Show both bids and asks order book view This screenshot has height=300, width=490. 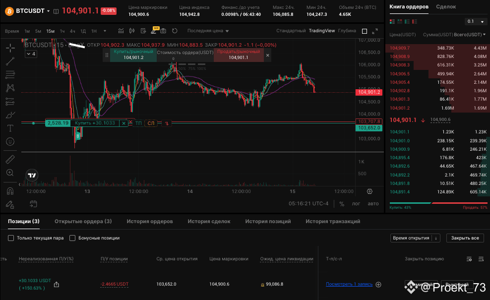pyautogui.click(x=392, y=21)
